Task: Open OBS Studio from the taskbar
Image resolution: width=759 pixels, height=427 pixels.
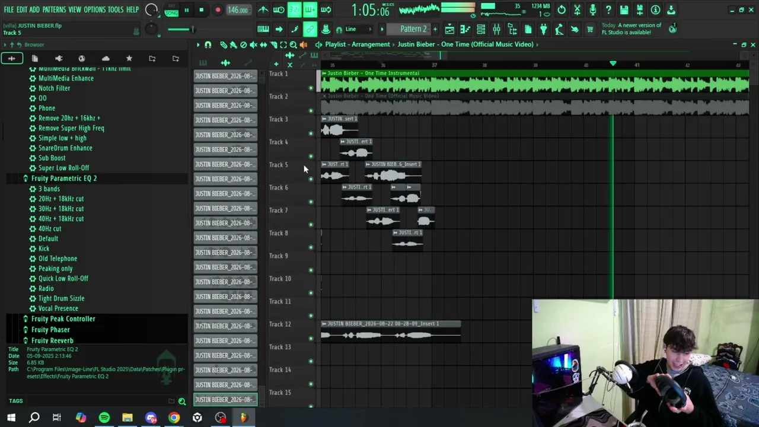Action: point(221,418)
